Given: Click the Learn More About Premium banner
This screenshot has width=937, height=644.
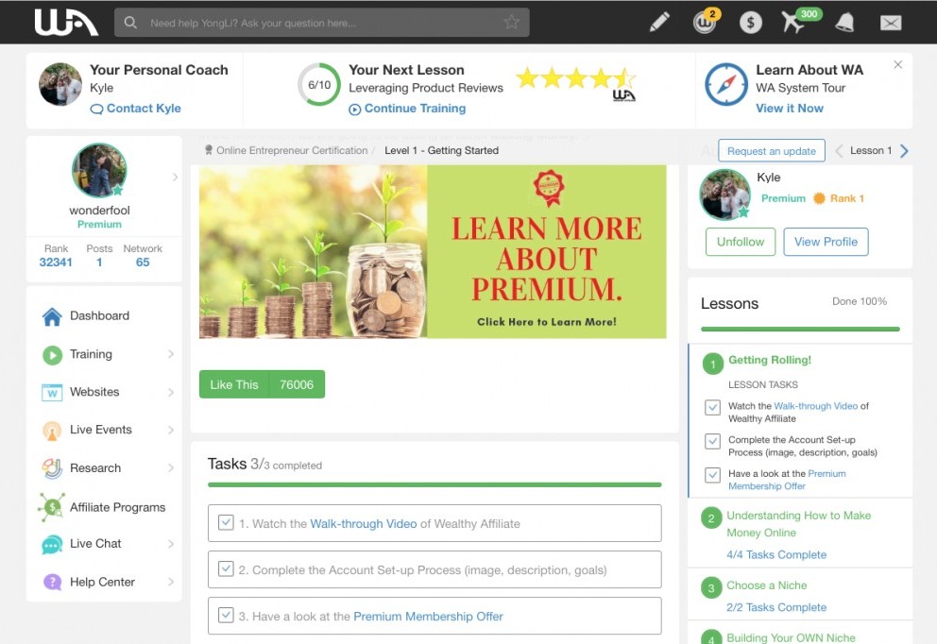Looking at the screenshot, I should click(433, 251).
